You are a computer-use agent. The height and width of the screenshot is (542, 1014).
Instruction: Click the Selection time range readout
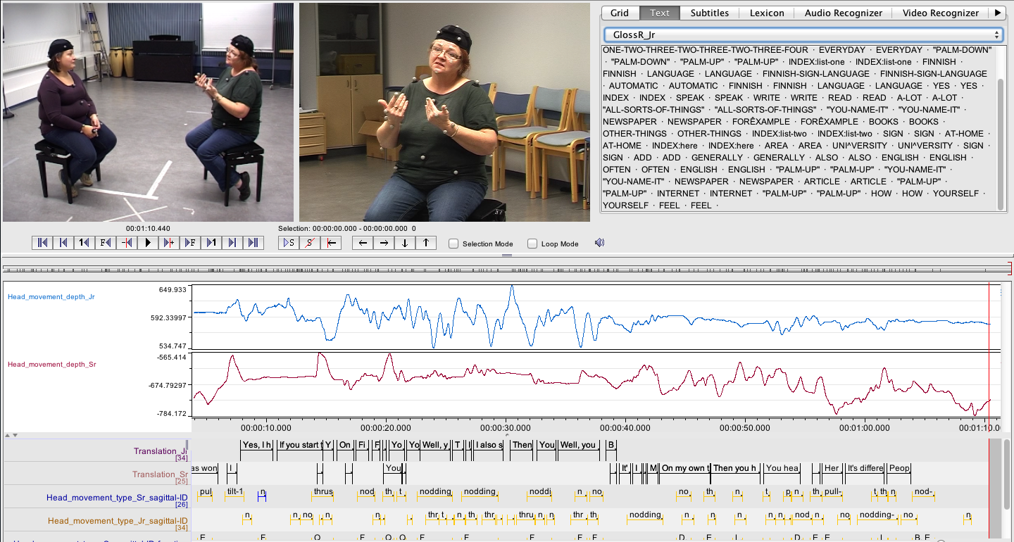coord(347,229)
